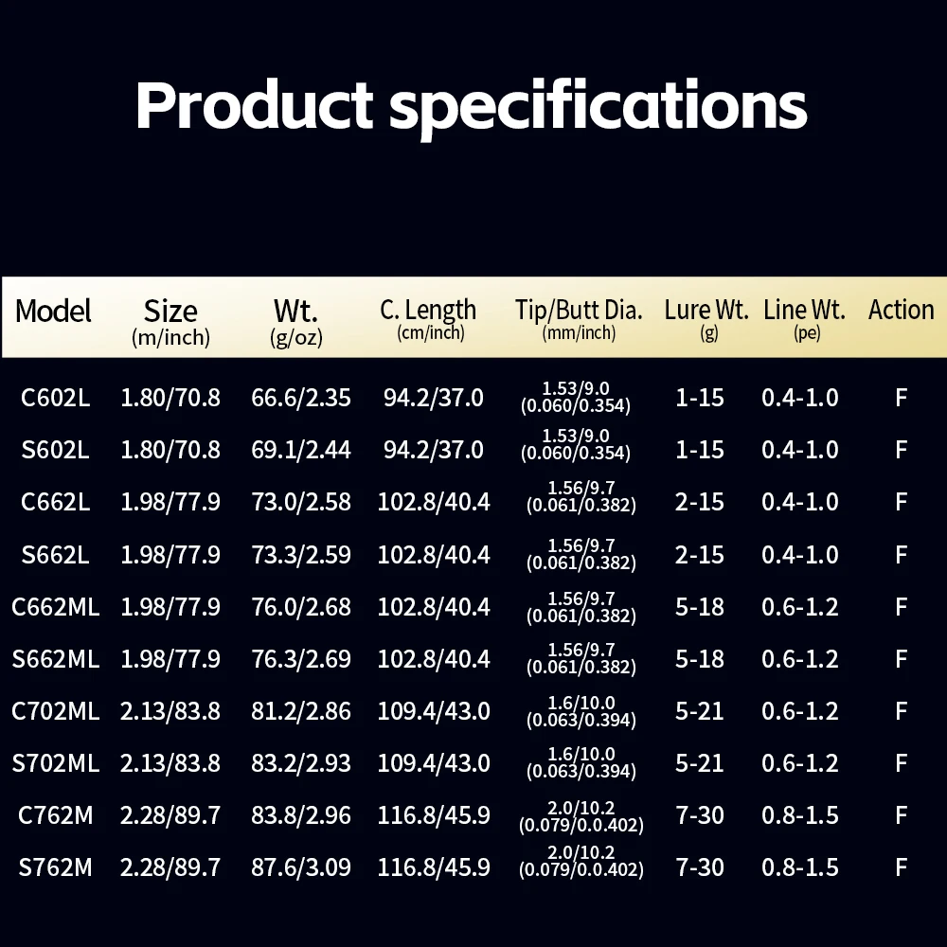The width and height of the screenshot is (947, 947).
Task: Select the 87.6/3.09 weight value
Action: click(x=301, y=867)
